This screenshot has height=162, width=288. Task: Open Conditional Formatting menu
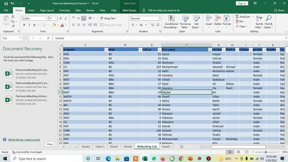(x=171, y=22)
